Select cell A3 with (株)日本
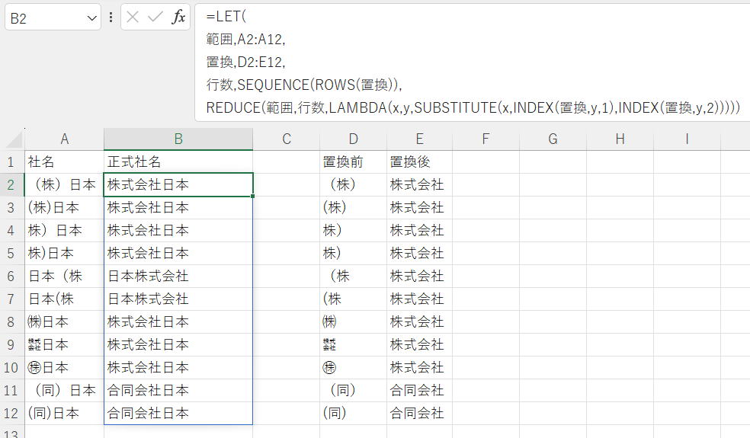 coord(64,208)
